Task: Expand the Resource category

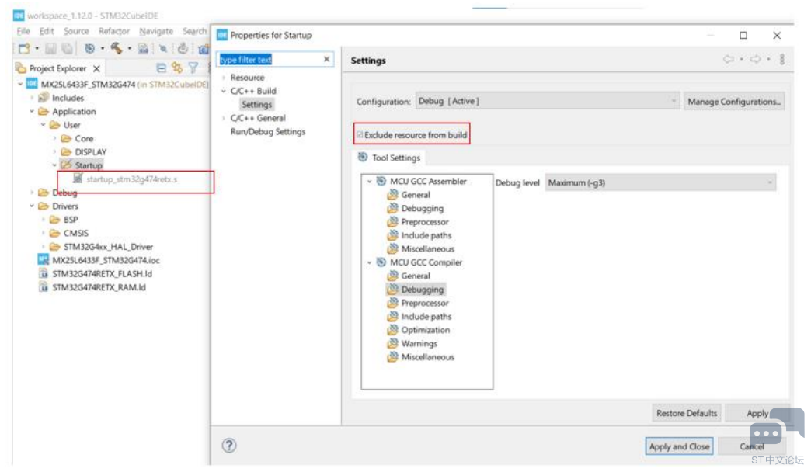Action: (x=224, y=78)
